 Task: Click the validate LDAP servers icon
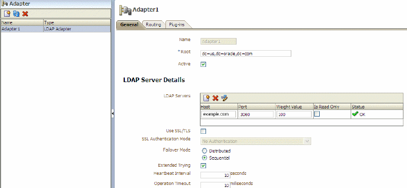tap(224, 98)
